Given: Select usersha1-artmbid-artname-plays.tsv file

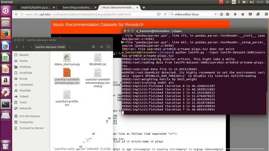Looking at the screenshot, I should (67, 76).
